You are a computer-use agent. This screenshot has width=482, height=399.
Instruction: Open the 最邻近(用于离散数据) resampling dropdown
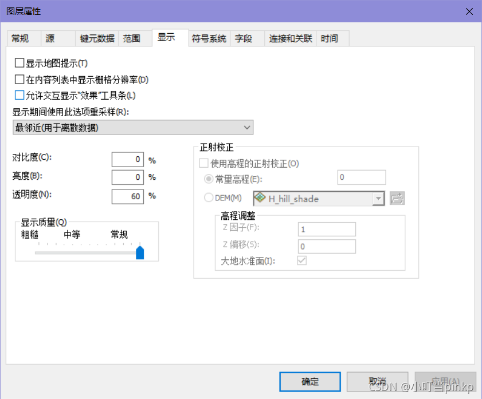(x=133, y=128)
